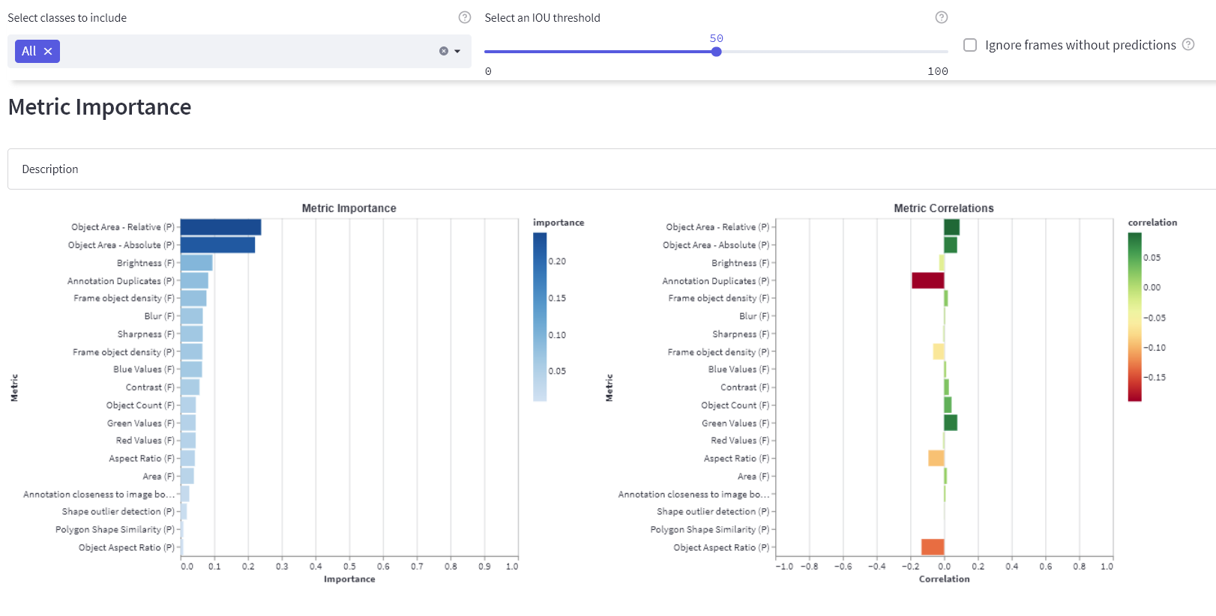Click the IOU threshold slider handle
The image size is (1216, 616).
pos(717,52)
